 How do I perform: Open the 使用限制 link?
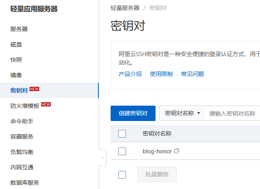[161, 74]
